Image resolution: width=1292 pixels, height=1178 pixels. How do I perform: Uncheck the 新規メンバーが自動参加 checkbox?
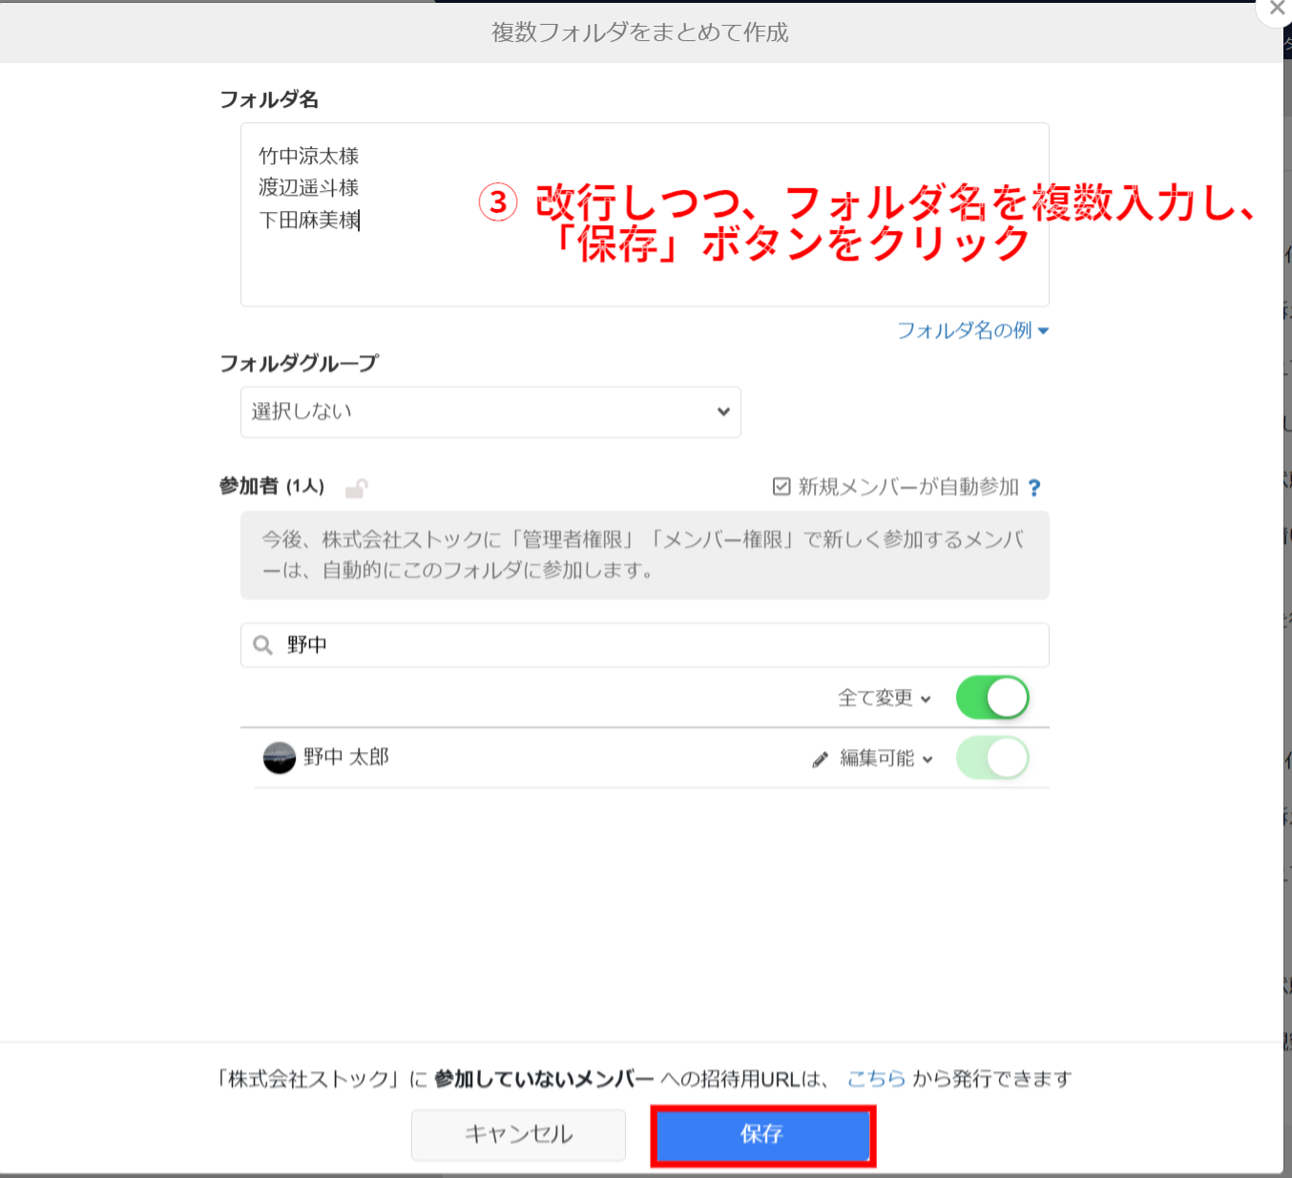pos(781,486)
